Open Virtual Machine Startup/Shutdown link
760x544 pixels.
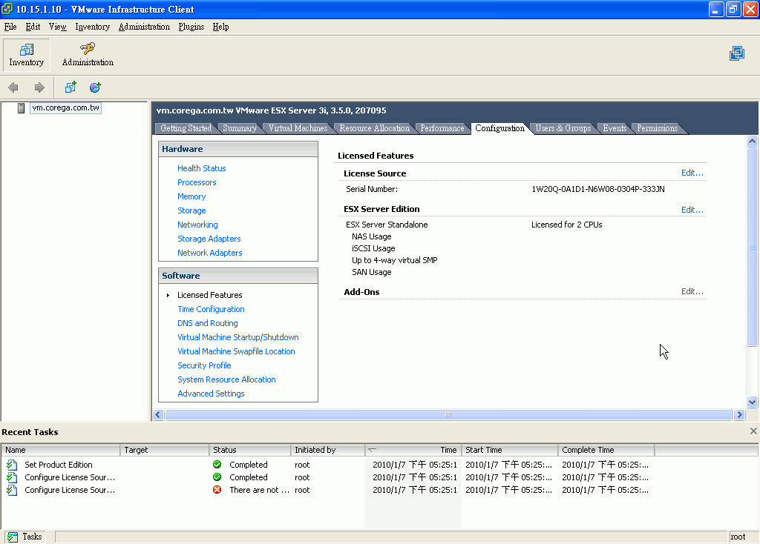[x=238, y=337]
